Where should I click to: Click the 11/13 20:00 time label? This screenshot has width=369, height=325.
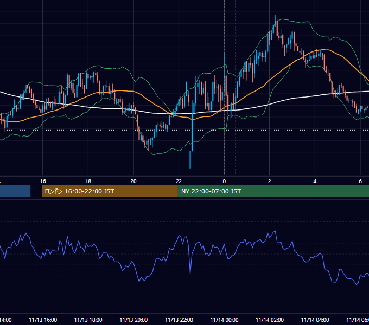click(133, 320)
